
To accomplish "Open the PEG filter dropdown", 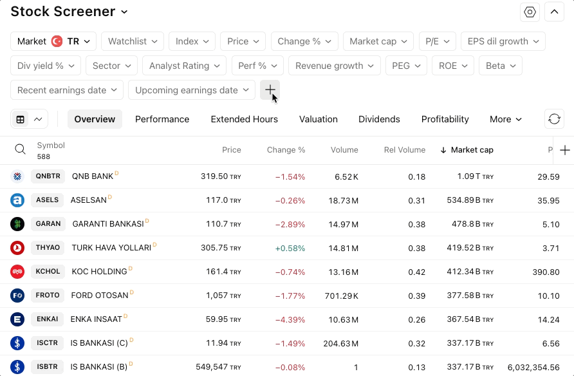I will click(406, 66).
